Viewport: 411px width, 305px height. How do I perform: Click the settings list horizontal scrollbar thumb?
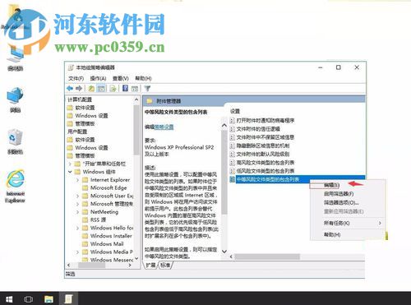[x=267, y=256]
